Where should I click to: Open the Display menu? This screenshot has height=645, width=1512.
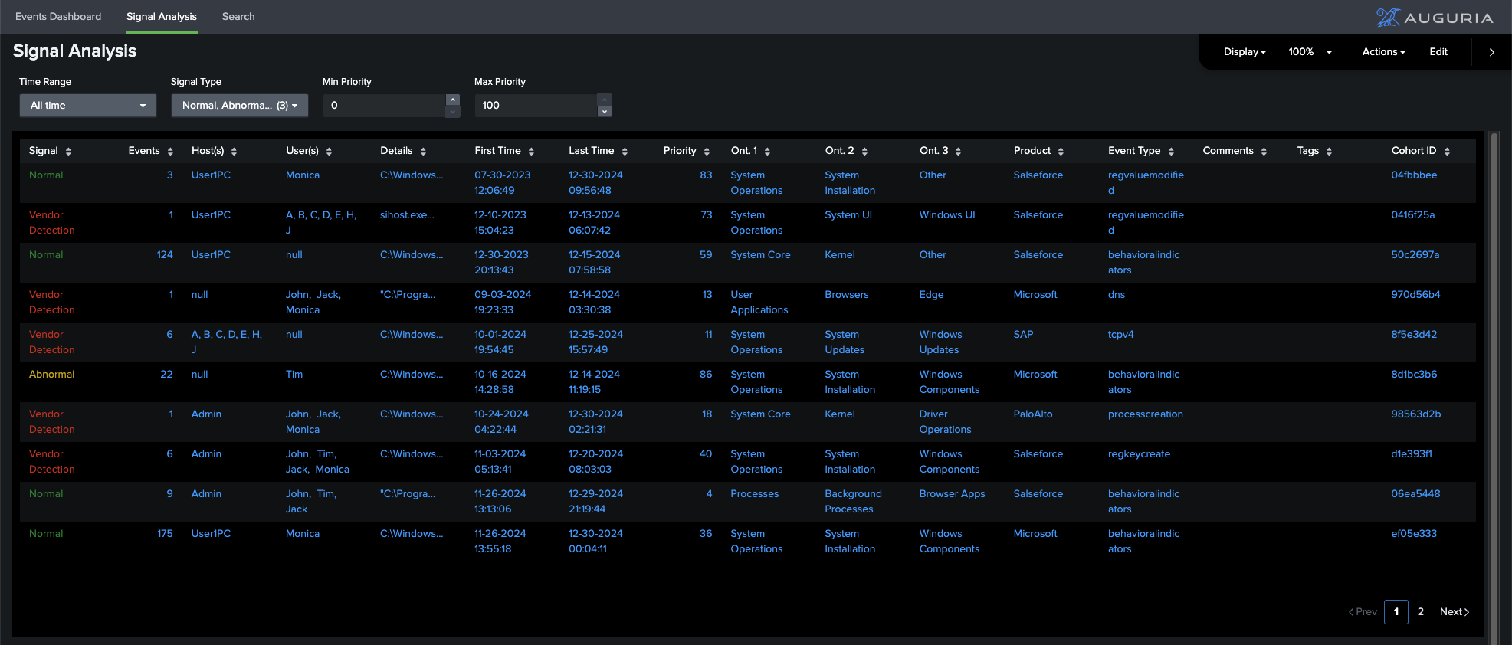tap(1245, 52)
